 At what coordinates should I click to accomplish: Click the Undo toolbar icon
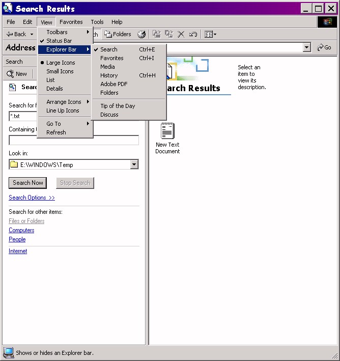pos(193,34)
